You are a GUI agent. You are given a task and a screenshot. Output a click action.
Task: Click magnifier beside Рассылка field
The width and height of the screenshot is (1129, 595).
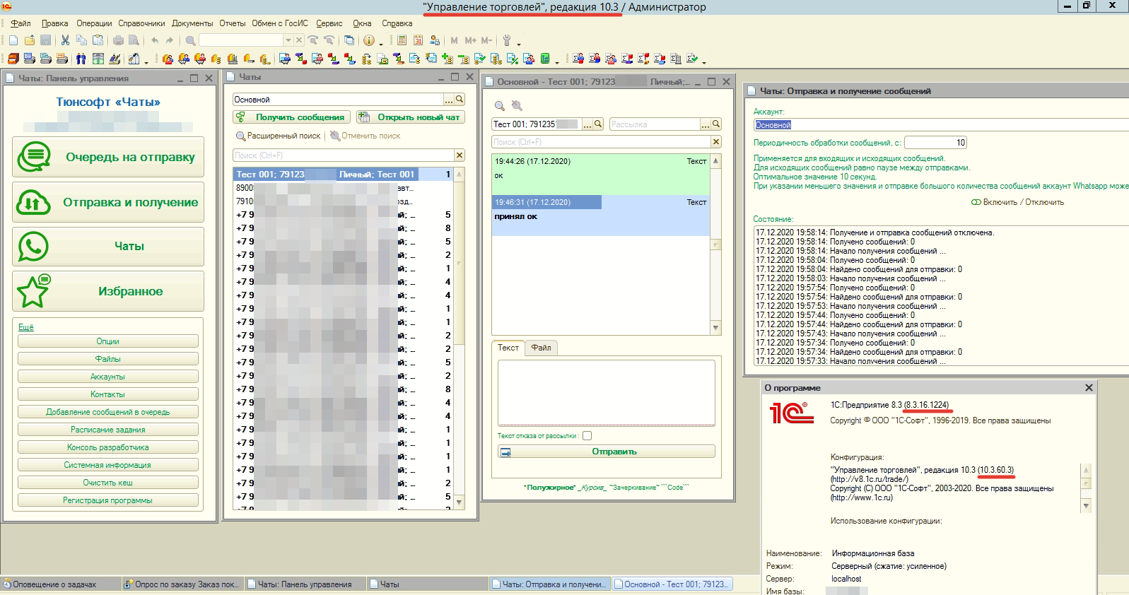(x=716, y=124)
